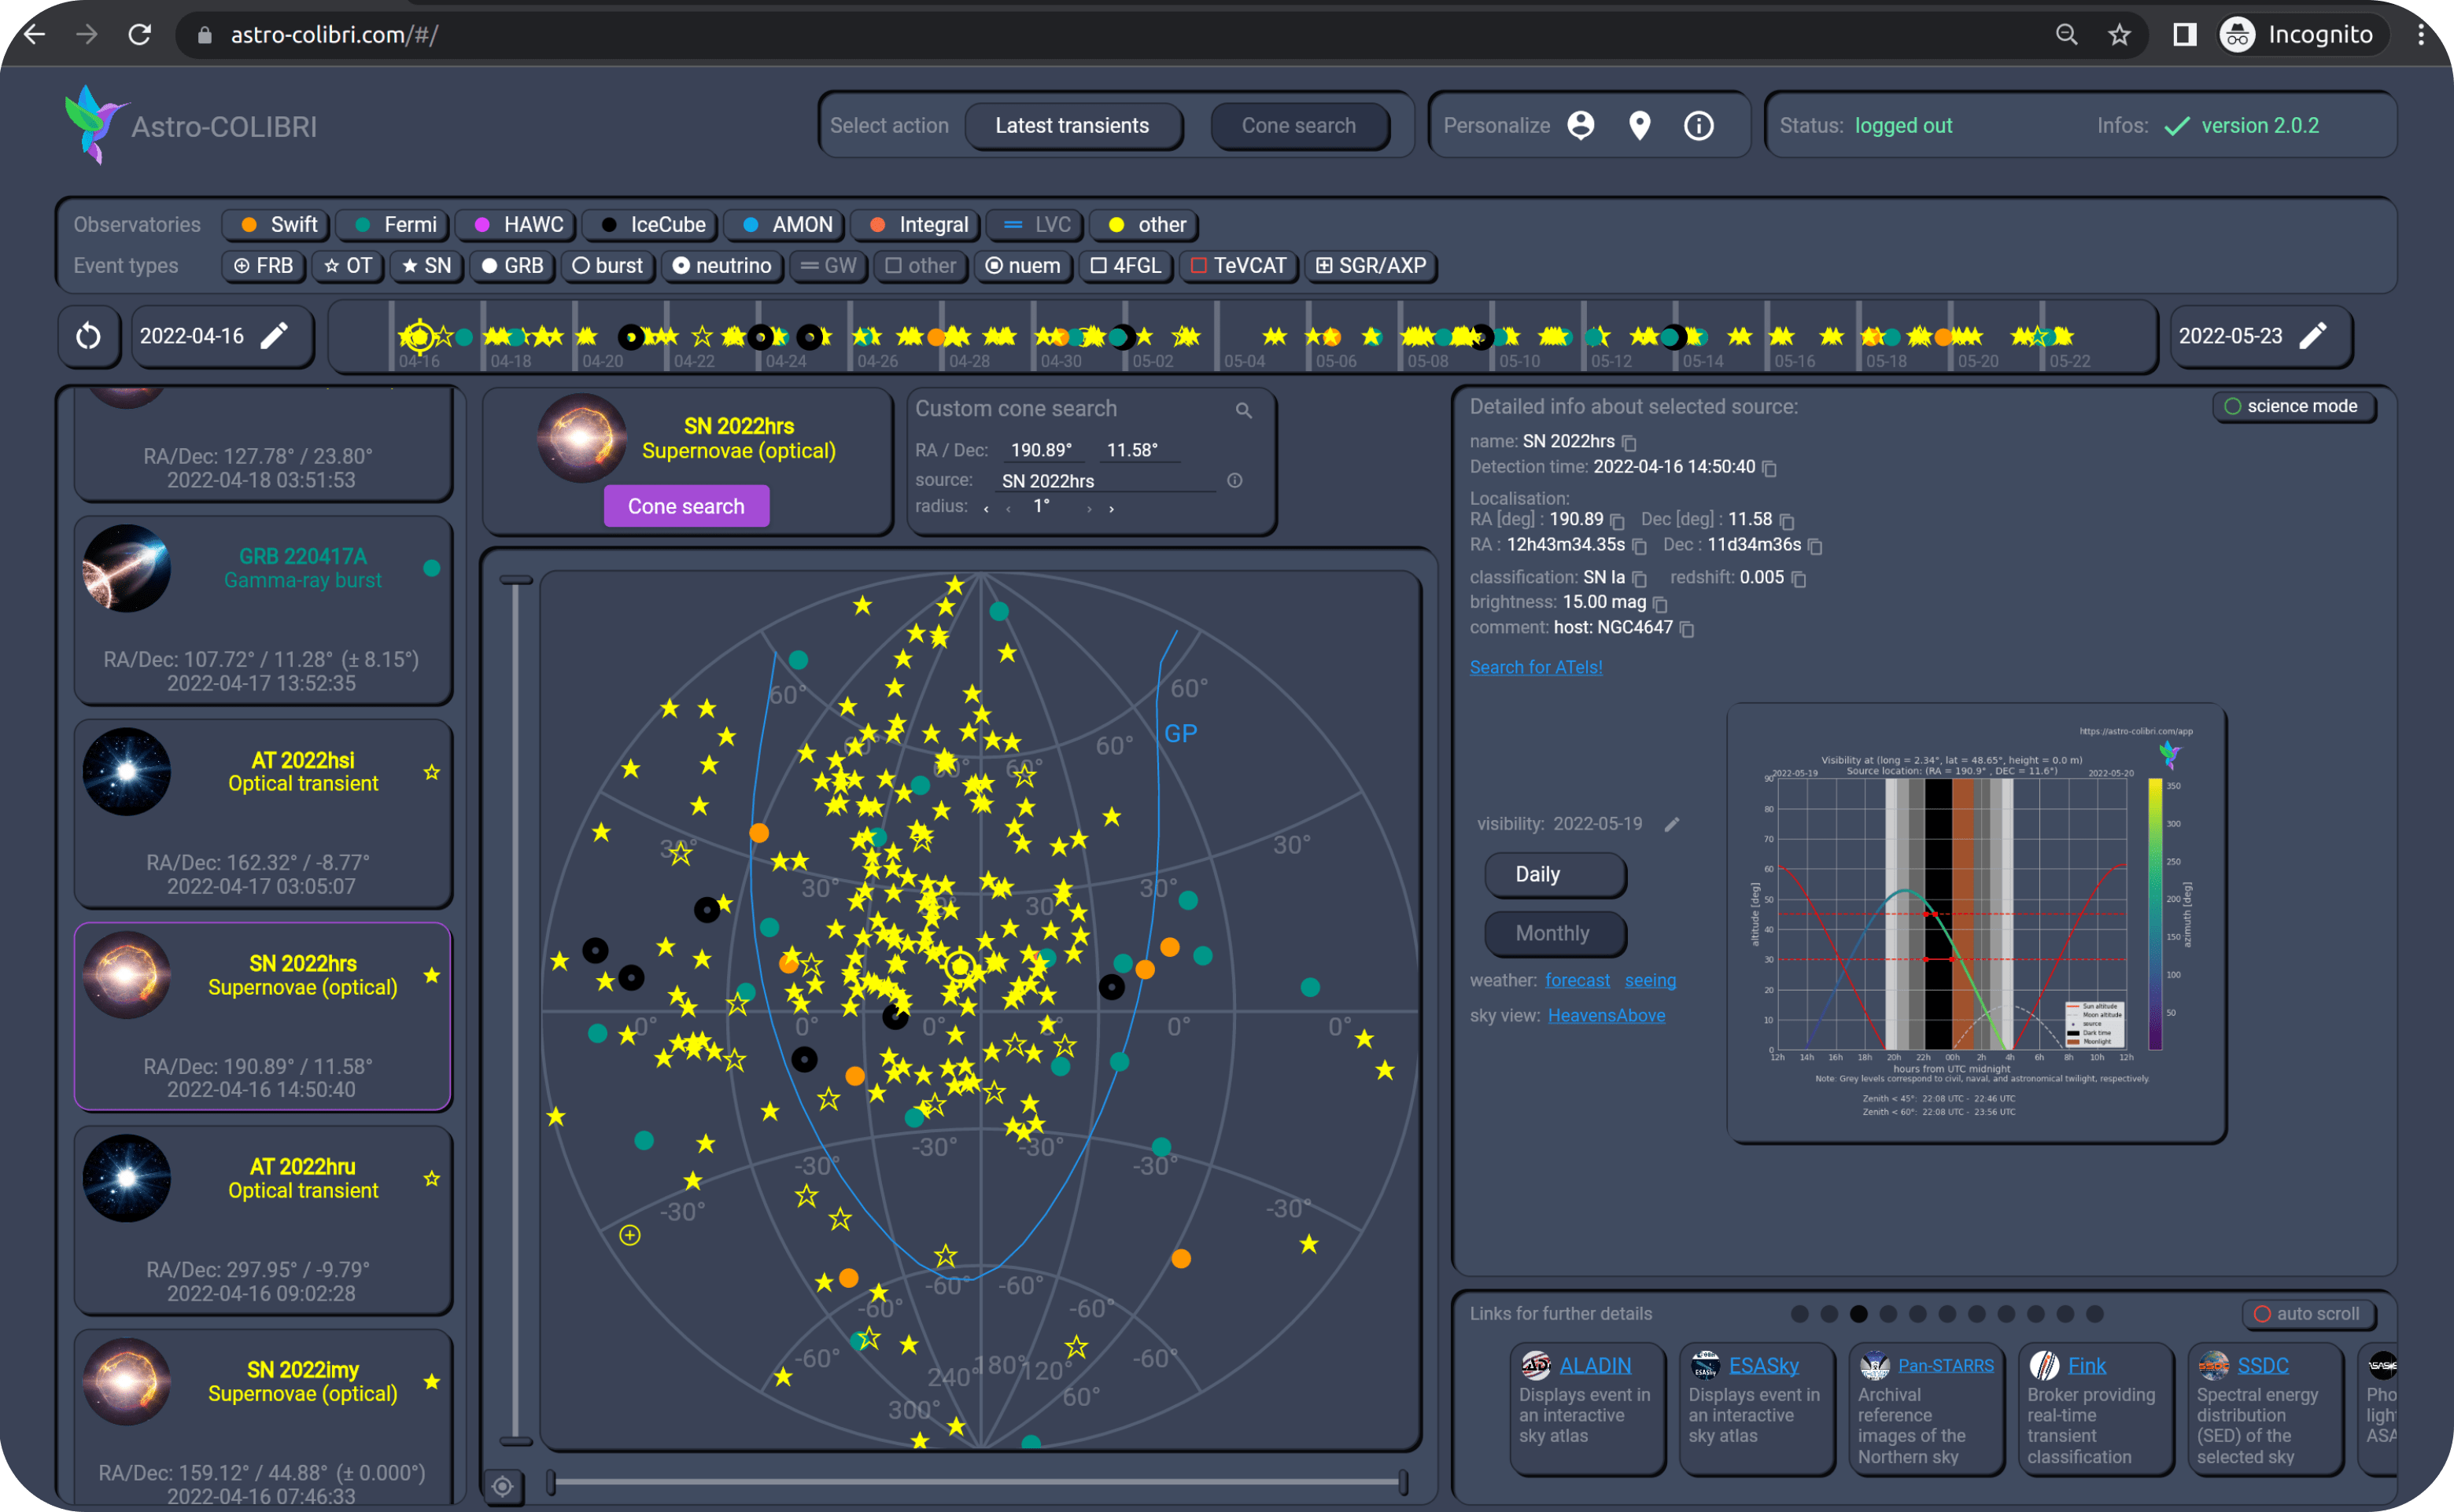The width and height of the screenshot is (2454, 1512).
Task: Copy the host NGC4647 comment
Action: coord(1687,629)
